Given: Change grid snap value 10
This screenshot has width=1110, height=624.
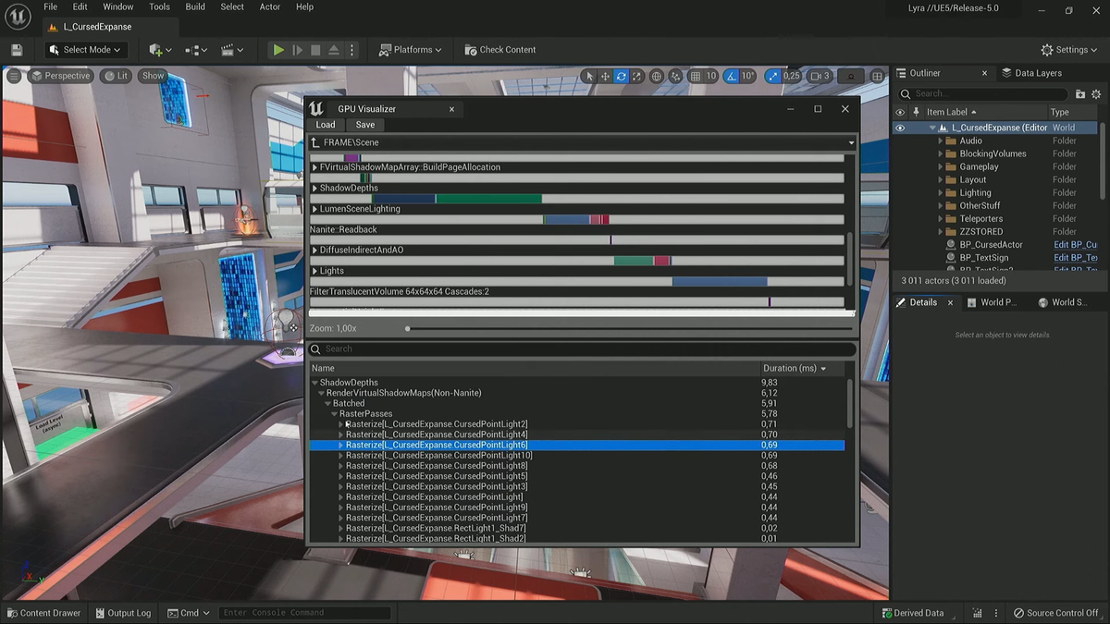Looking at the screenshot, I should 711,76.
